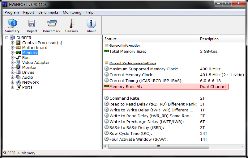Select the Memory Runs At row
Image resolution: width=248 pixels, height=158 pixels.
pos(165,87)
